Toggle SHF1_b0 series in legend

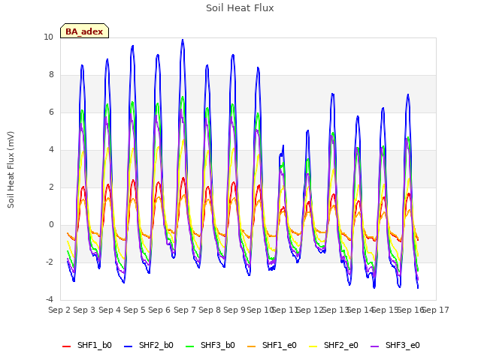pyautogui.click(x=87, y=346)
